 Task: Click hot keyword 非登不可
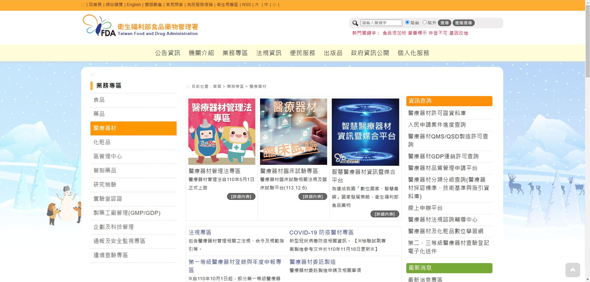[438, 33]
